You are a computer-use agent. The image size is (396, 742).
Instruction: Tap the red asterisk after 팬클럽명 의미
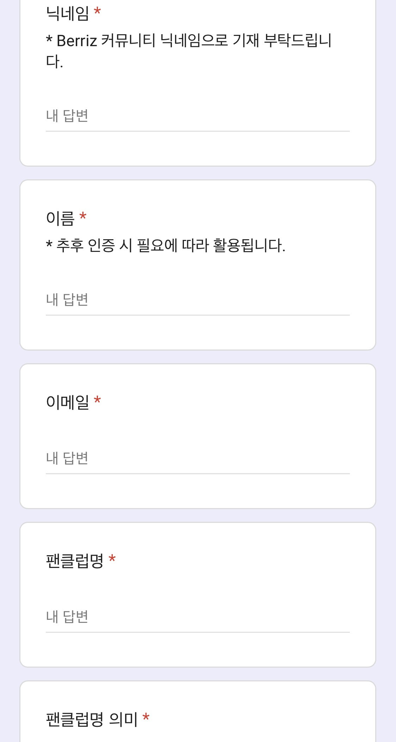pyautogui.click(x=146, y=717)
